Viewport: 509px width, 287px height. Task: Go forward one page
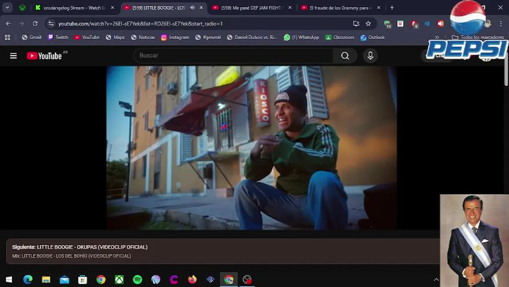[x=22, y=24]
